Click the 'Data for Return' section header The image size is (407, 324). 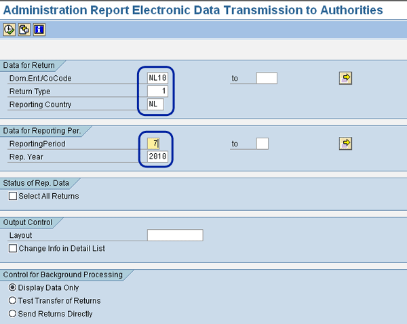28,65
